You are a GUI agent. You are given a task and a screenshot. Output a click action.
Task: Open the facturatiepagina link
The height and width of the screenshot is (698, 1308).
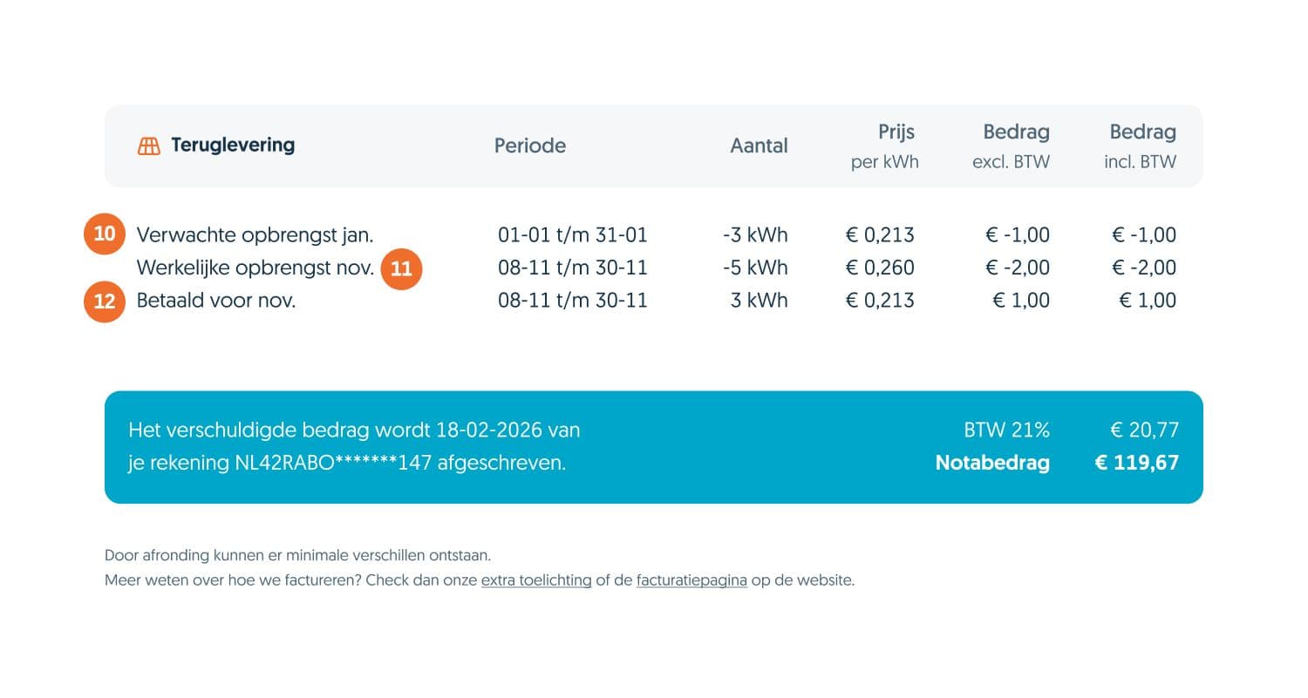point(691,580)
